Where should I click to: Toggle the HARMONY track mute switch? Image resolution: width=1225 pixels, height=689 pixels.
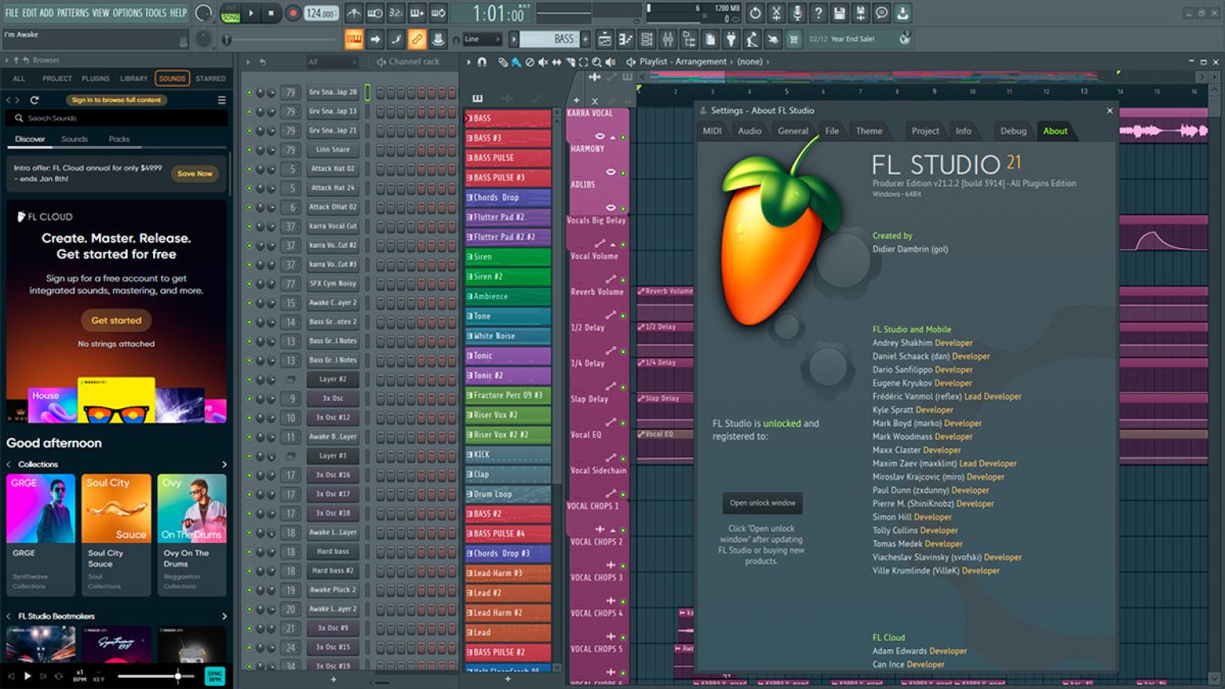coord(623,172)
